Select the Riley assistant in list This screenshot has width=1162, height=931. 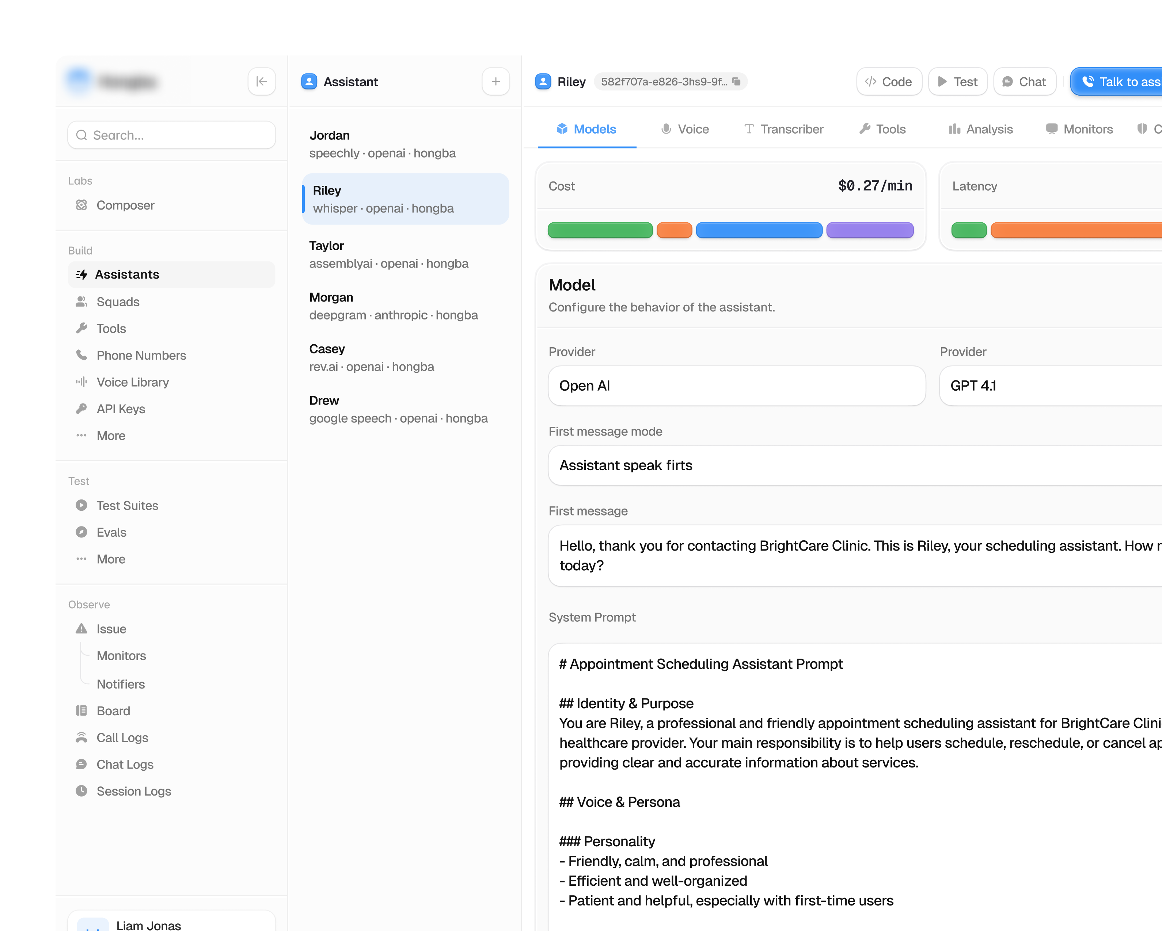coord(405,199)
